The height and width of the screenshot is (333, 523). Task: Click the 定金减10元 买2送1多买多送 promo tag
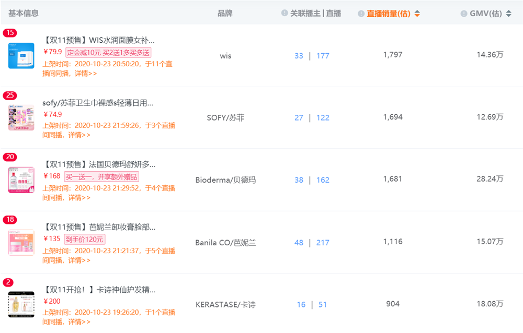(108, 52)
